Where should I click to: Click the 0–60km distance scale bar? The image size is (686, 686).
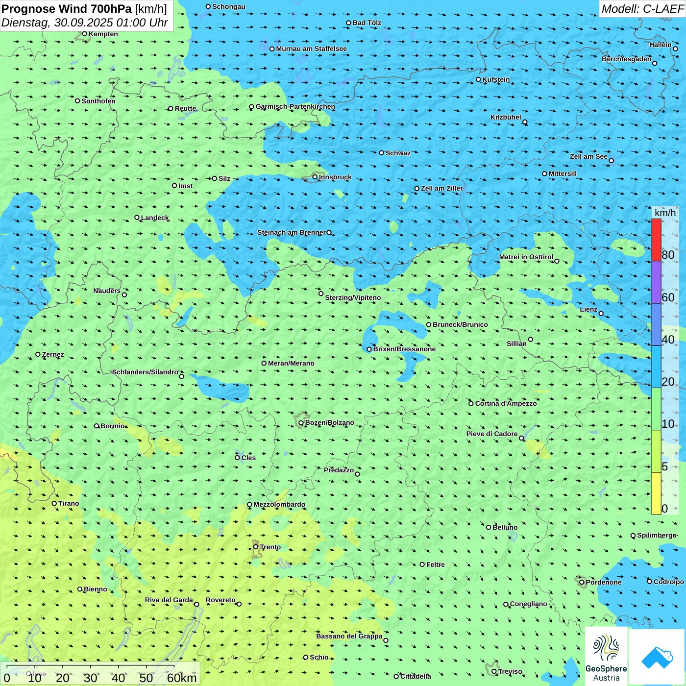100,674
